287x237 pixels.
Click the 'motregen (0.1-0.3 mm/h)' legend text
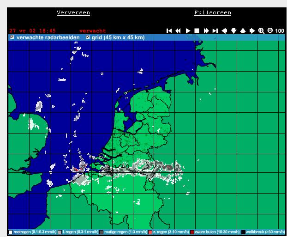pos(35,232)
